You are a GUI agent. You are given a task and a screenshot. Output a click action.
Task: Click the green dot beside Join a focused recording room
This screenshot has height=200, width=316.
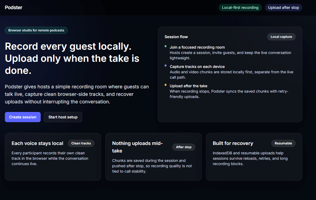[165, 46]
